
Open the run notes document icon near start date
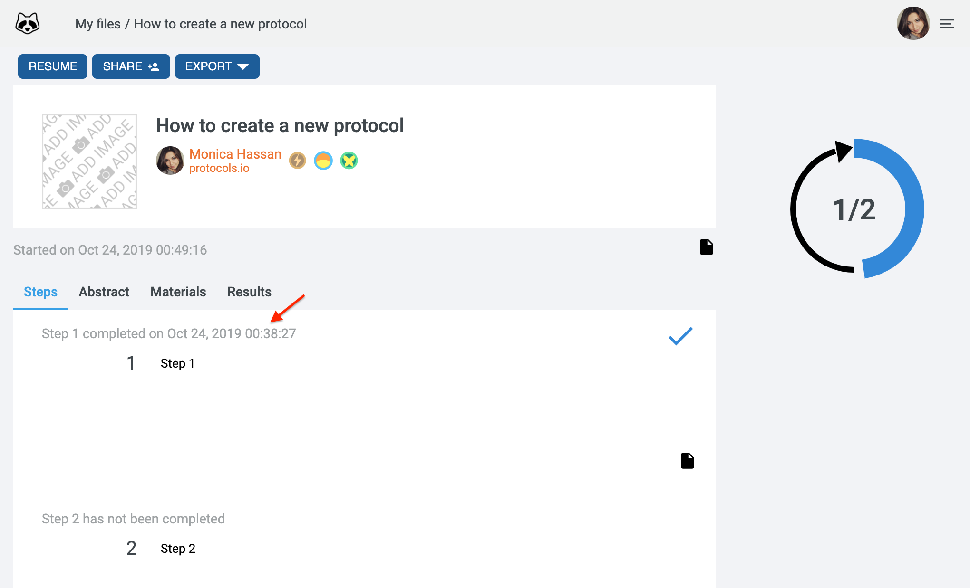pos(707,247)
